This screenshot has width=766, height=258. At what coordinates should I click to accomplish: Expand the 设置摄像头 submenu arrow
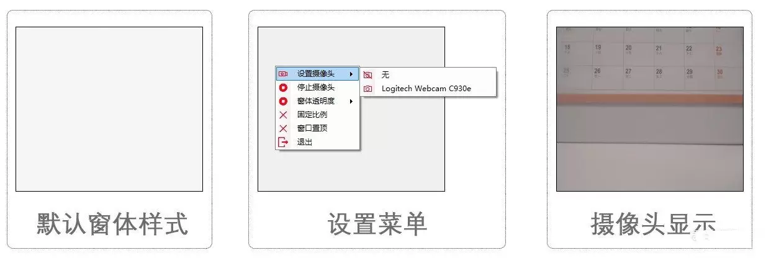[351, 74]
